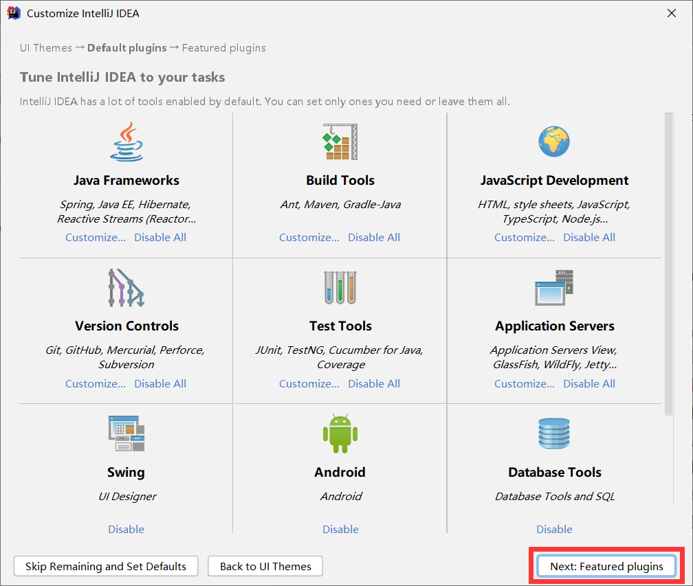Disable All JavaScript Development plugins
693x586 pixels.
[x=589, y=238]
